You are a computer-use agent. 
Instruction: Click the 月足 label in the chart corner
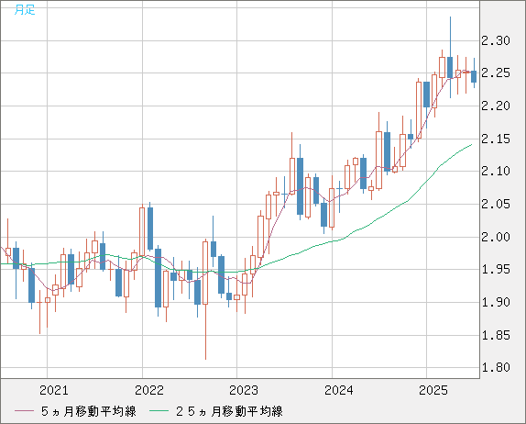(x=25, y=10)
